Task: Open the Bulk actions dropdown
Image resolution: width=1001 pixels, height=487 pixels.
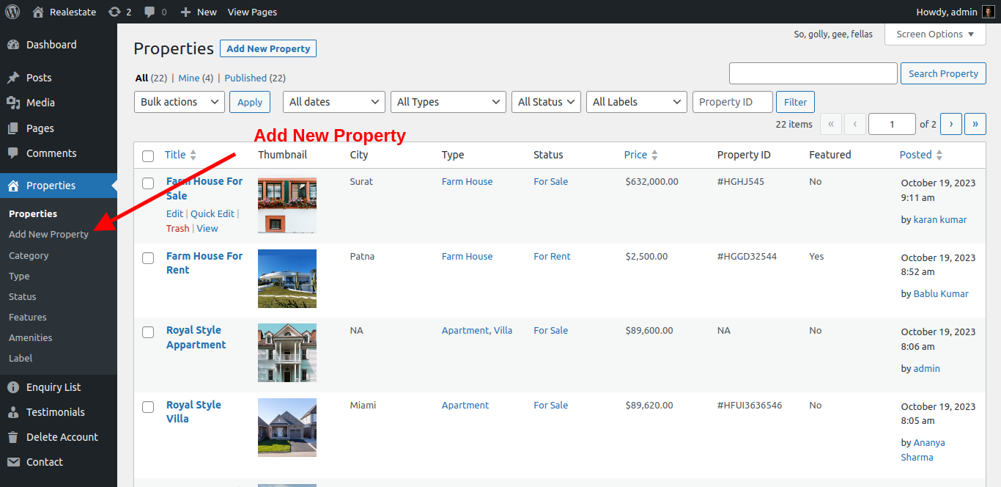Action: pos(179,102)
